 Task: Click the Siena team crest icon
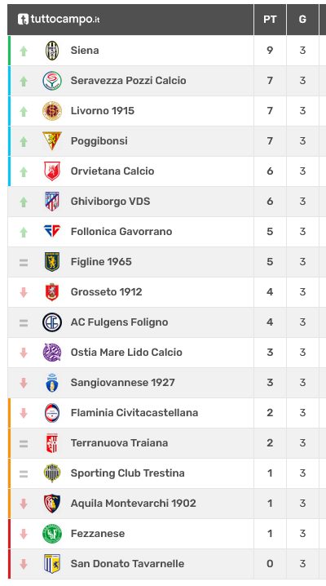[x=52, y=51]
